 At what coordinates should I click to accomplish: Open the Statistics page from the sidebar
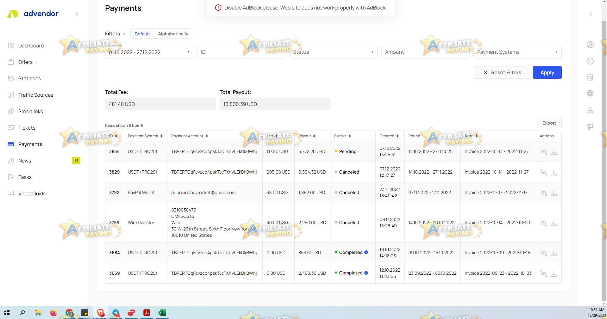click(x=29, y=78)
